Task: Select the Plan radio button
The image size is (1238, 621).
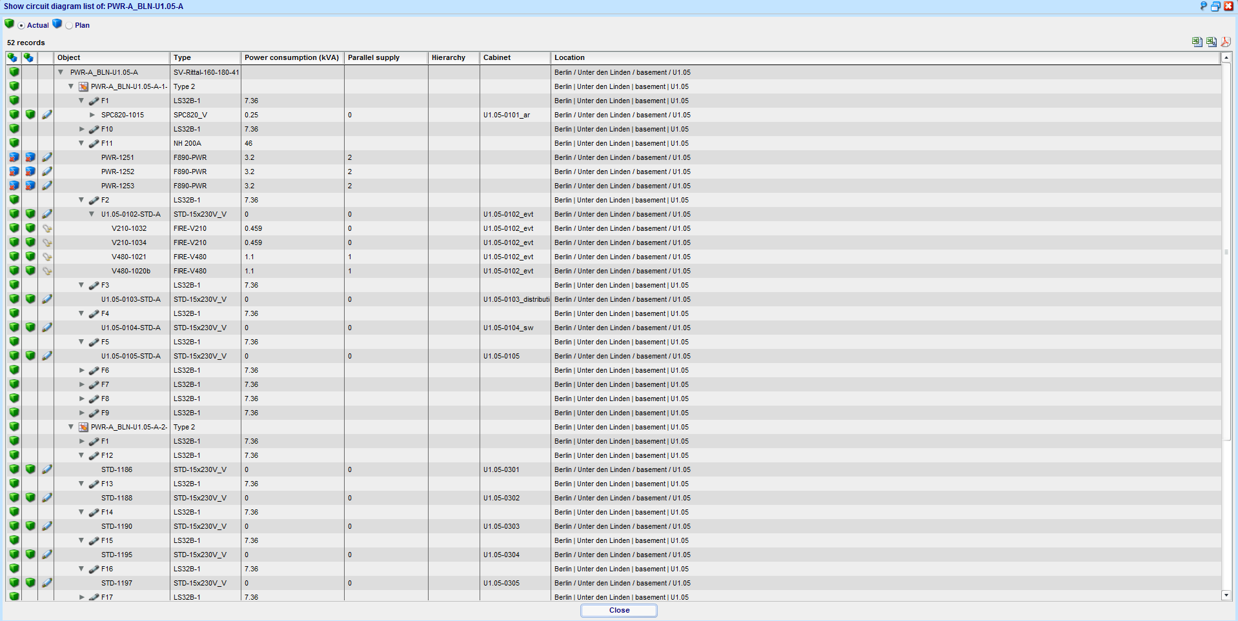Action: tap(69, 26)
